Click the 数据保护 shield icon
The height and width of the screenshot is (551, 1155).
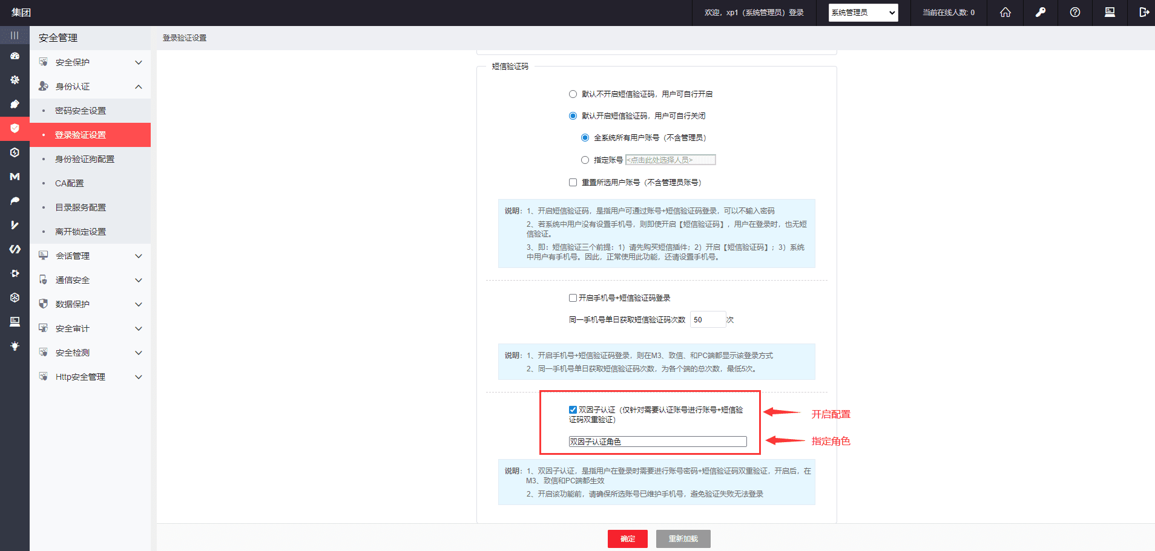click(x=43, y=304)
